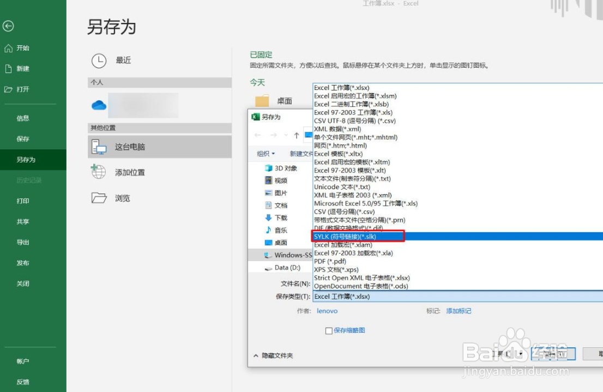Click the up-arrow in Save As dialog
603x392 pixels.
[x=297, y=135]
